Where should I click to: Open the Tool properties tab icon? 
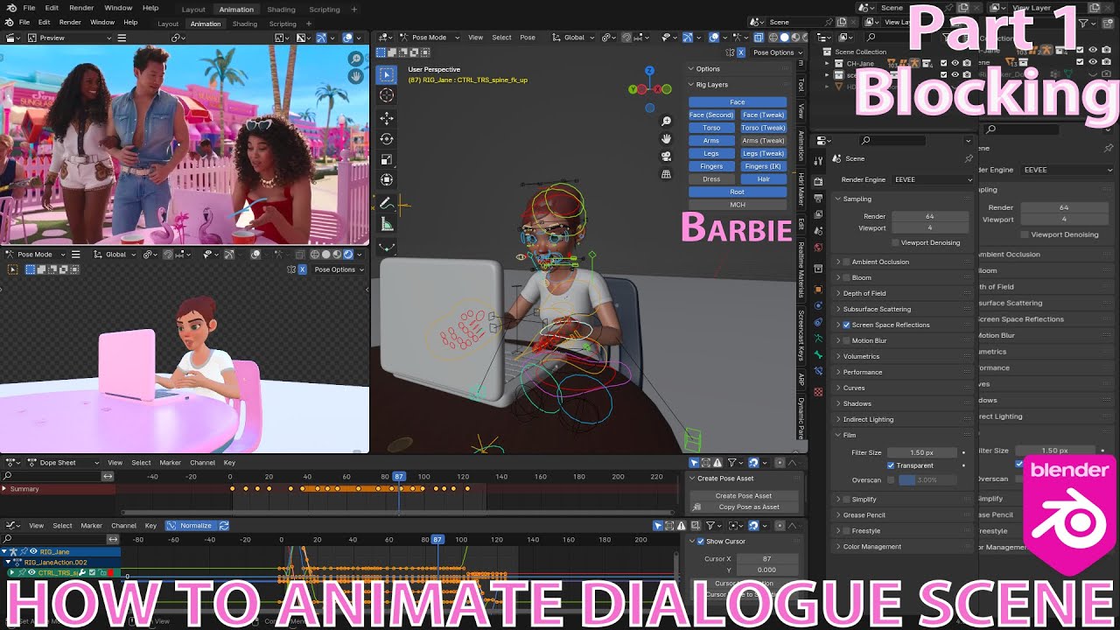(818, 160)
